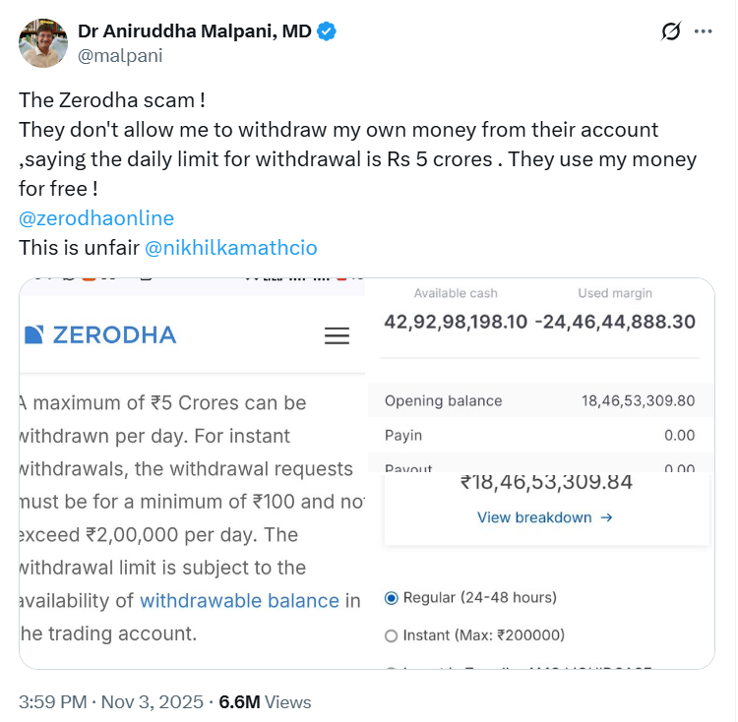Screen dimensions: 738x722
Task: Open the @nikhilkamathcio mention
Action: (x=230, y=248)
